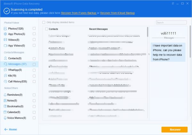The width and height of the screenshot is (192, 135).
Task: Check the Notes(0) checkbox
Action: [34, 101]
